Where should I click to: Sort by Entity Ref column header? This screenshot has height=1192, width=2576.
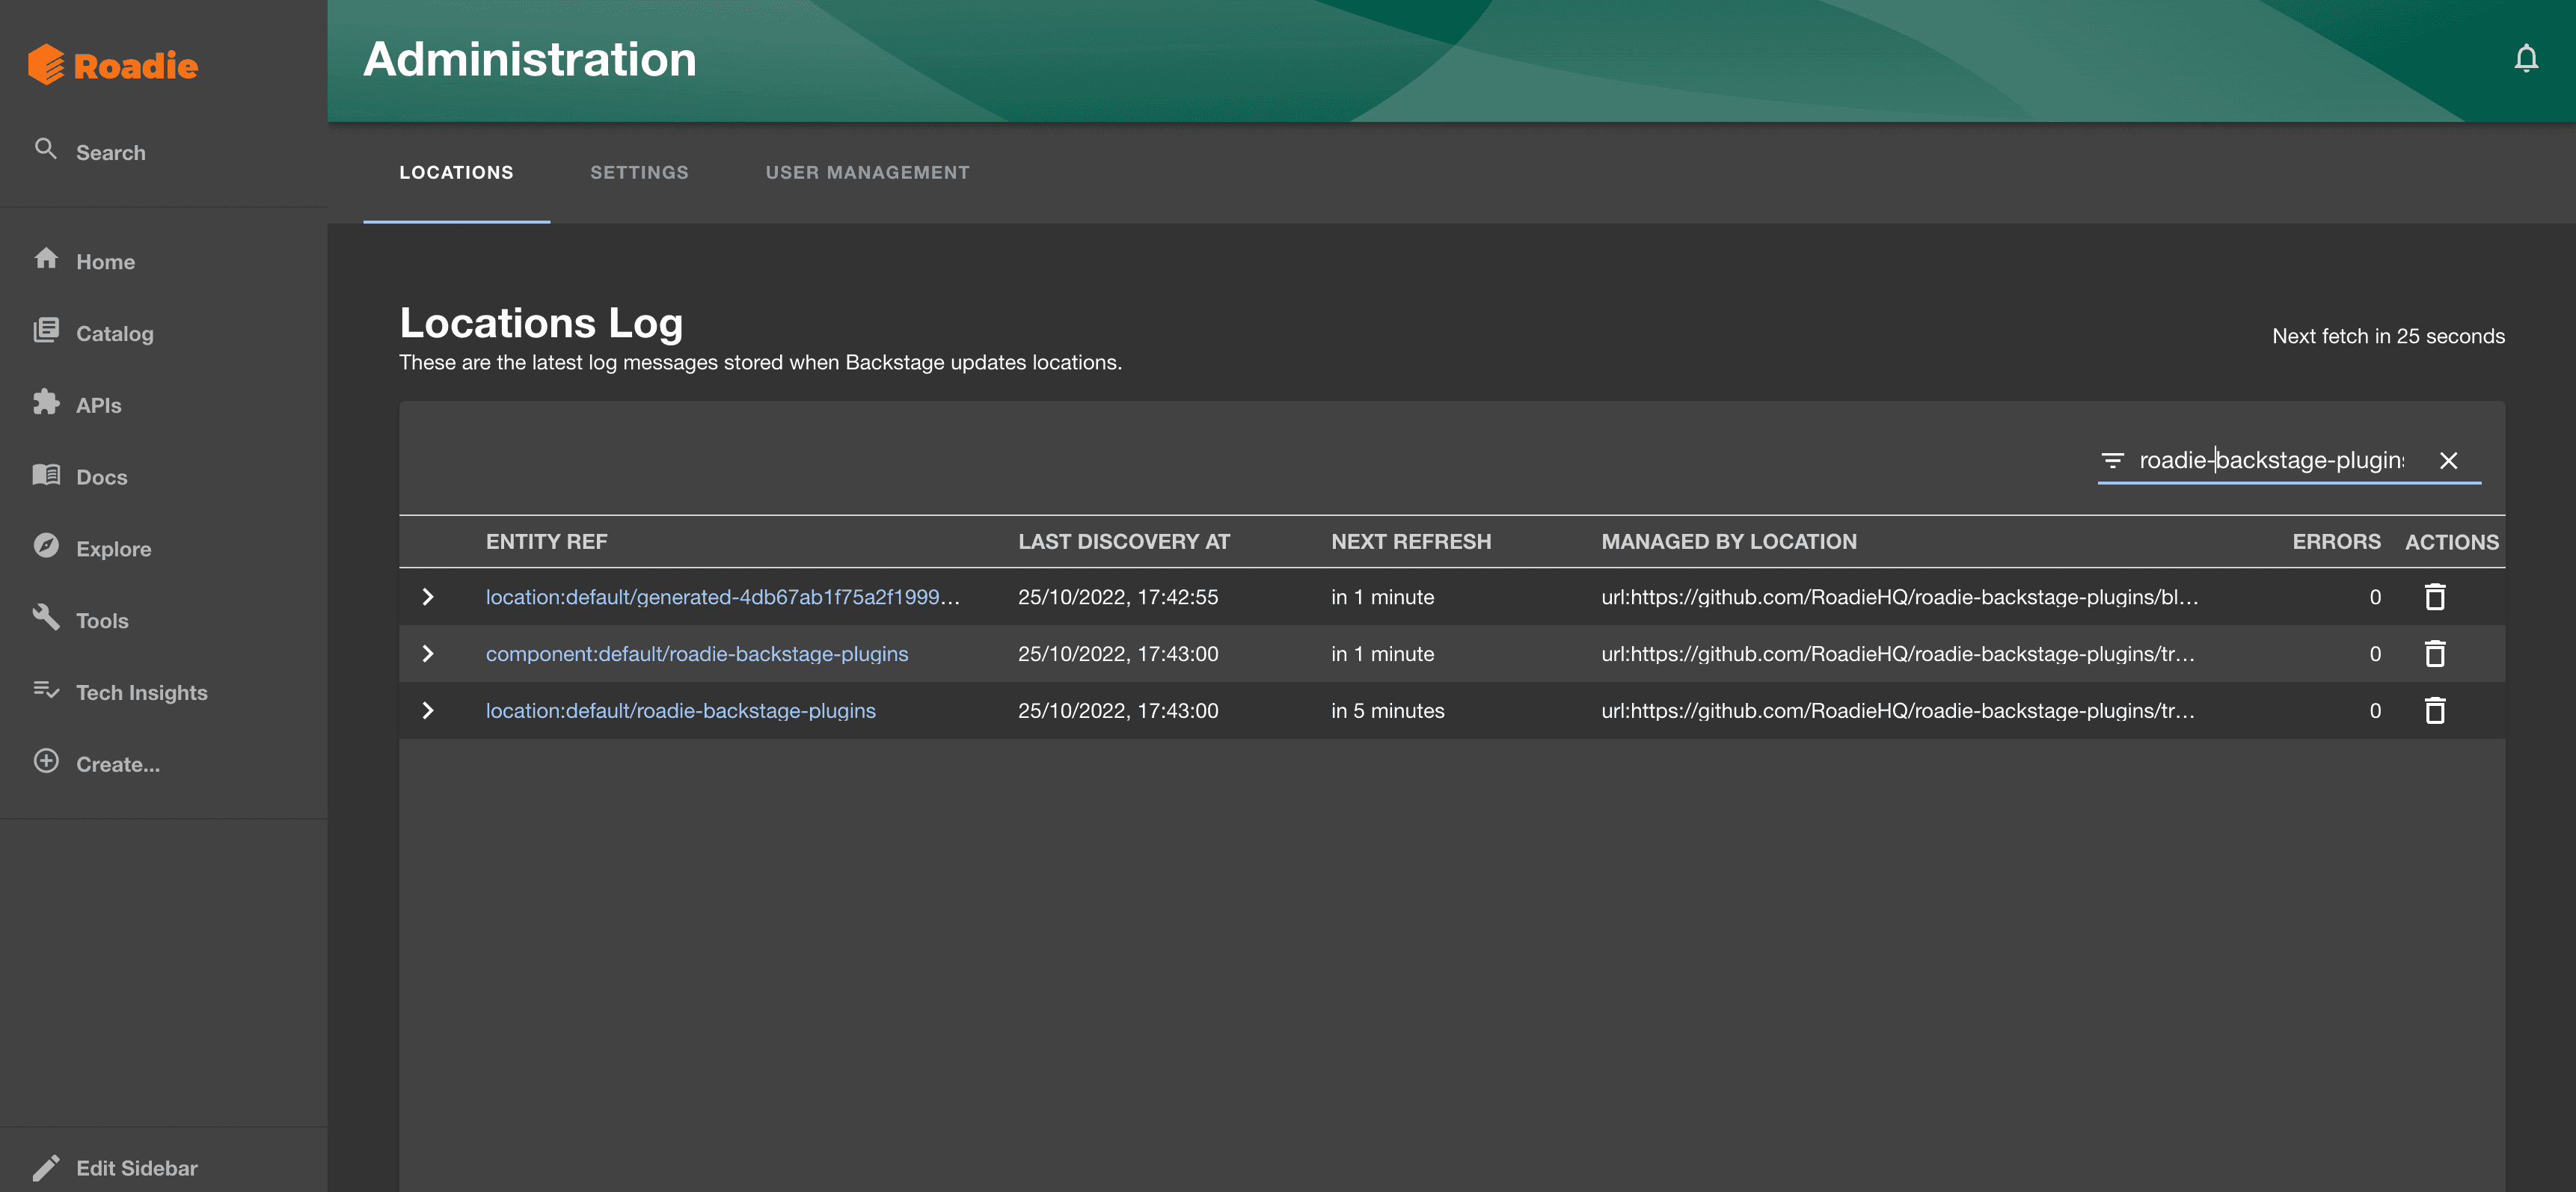click(x=546, y=542)
